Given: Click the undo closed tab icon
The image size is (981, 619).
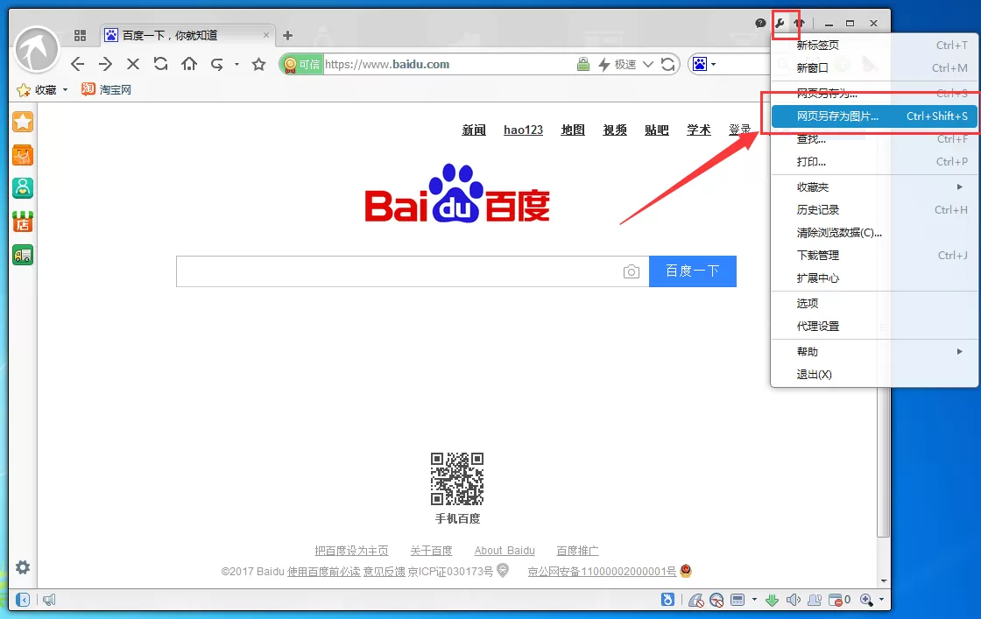Looking at the screenshot, I should click(217, 64).
